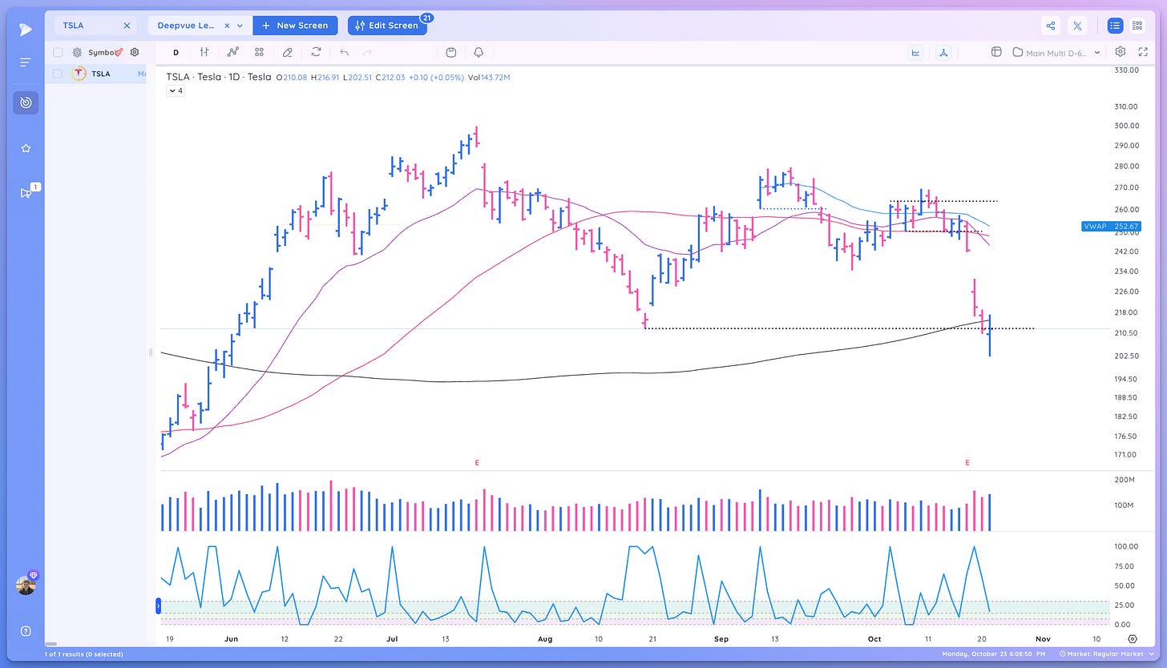
Task: Switch to list view layout
Action: point(1115,26)
